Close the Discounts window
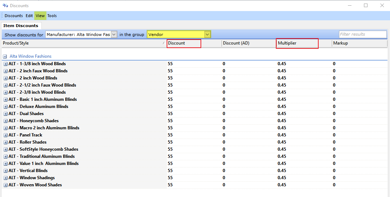This screenshot has height=197, width=390. click(x=382, y=5)
